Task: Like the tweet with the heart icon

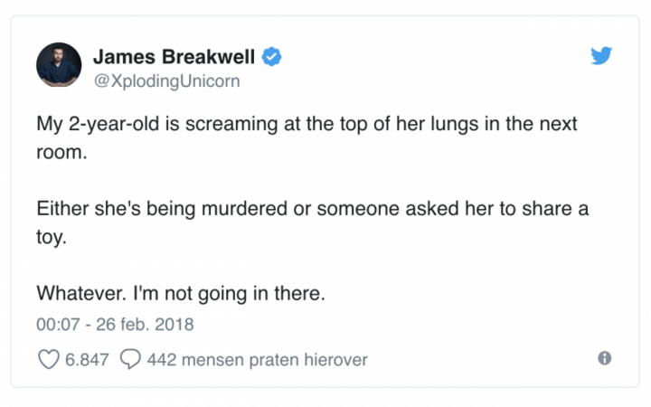Action: 49,359
